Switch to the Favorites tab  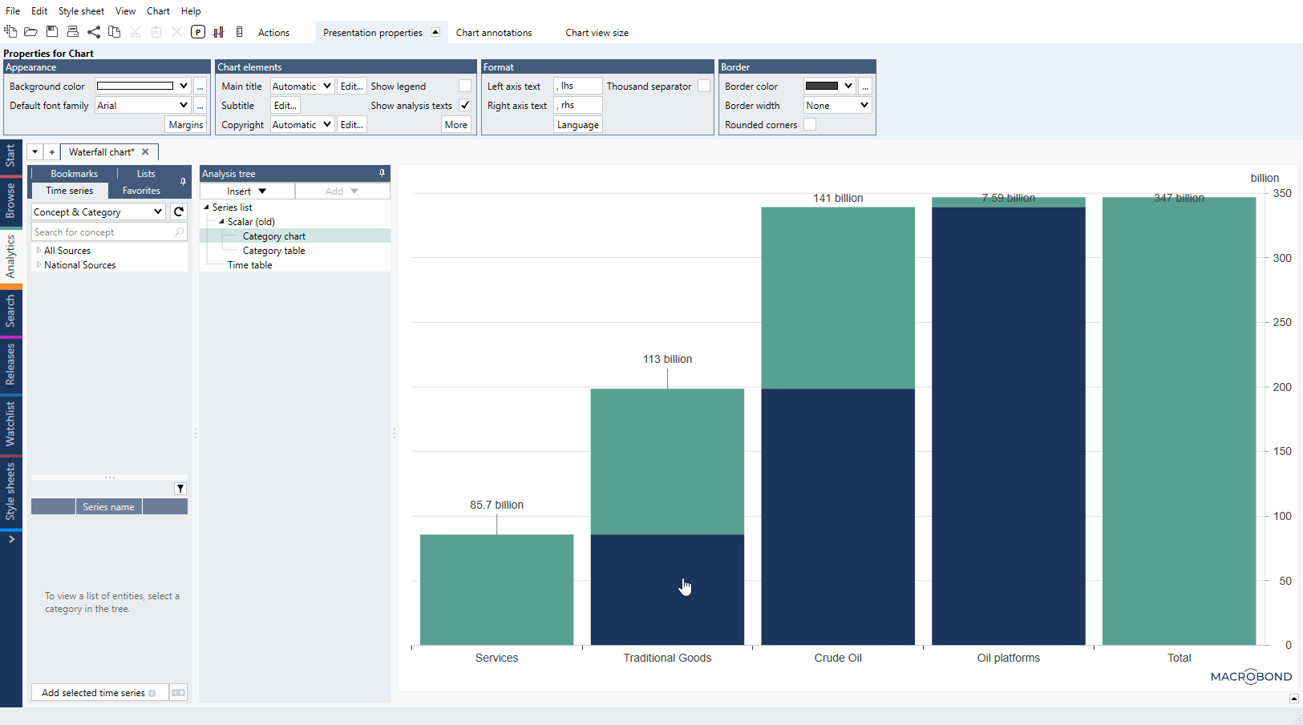pyautogui.click(x=141, y=191)
